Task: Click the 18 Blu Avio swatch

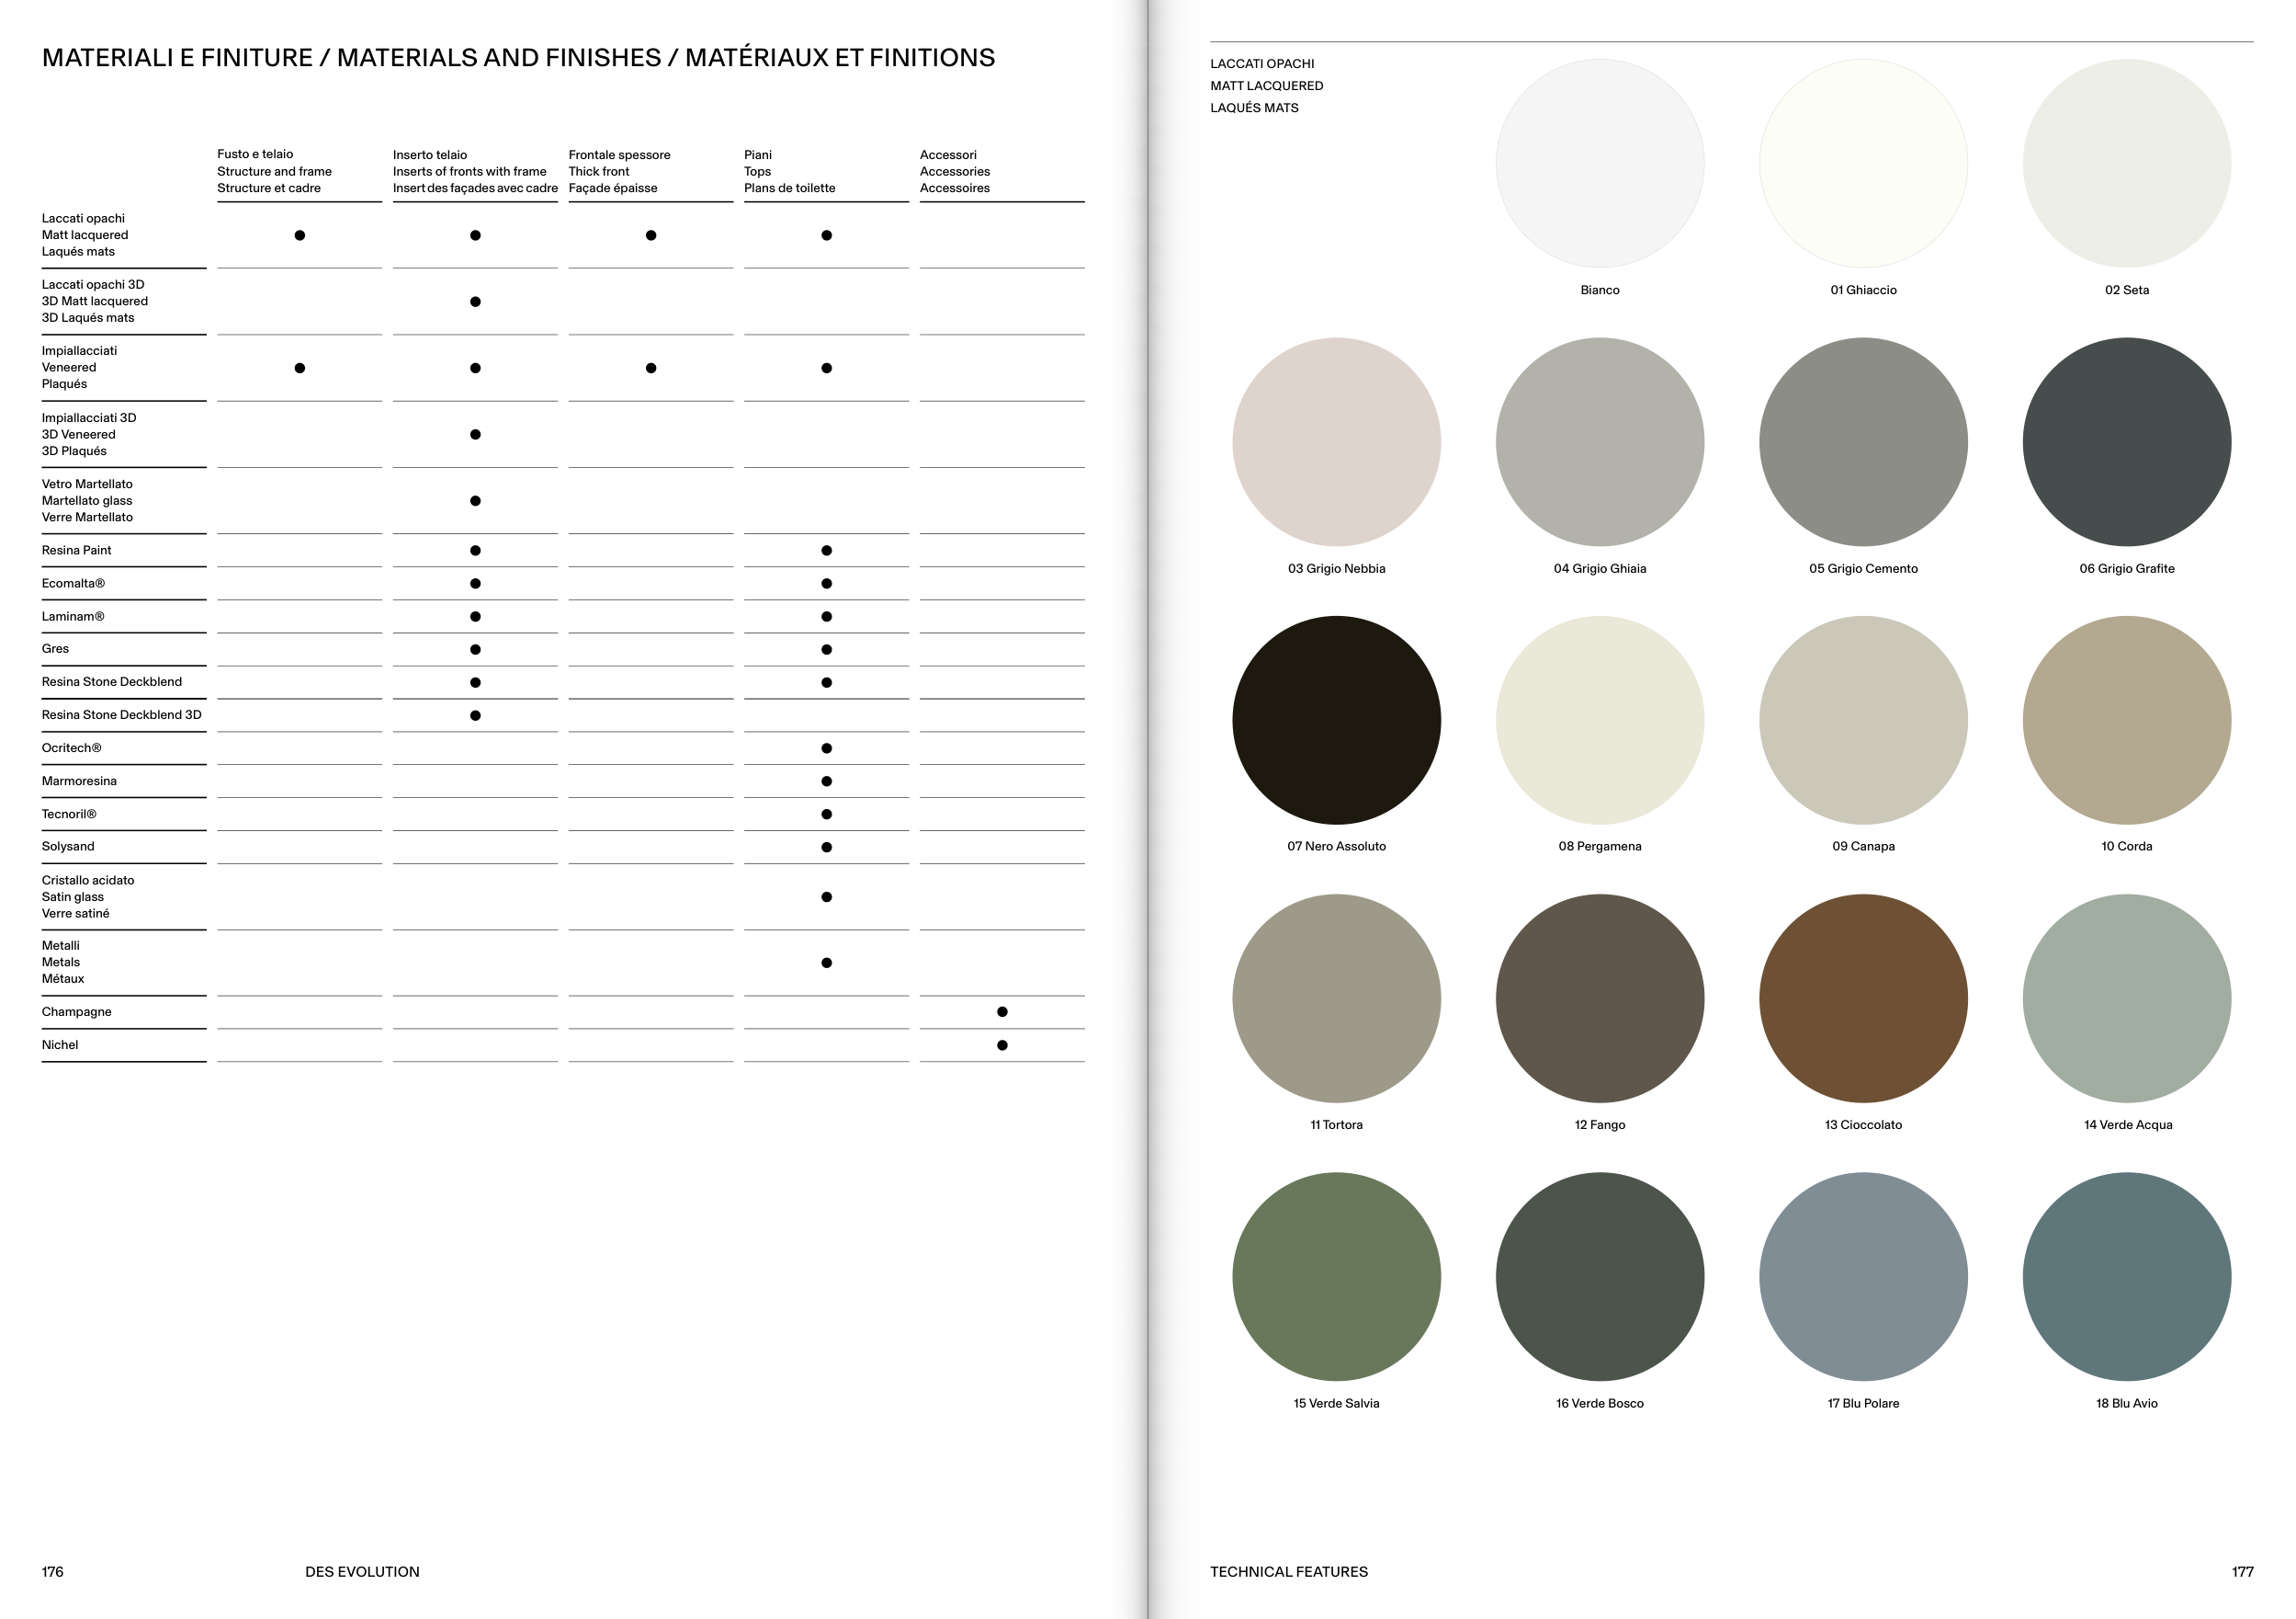Action: pos(2126,1276)
